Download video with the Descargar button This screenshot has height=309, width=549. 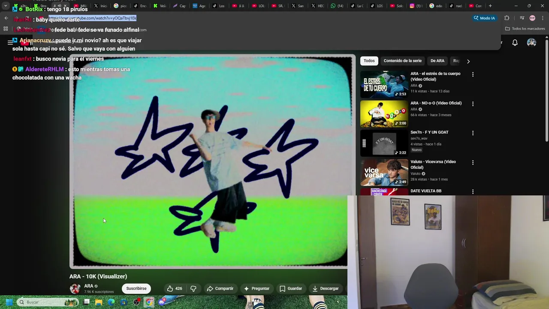click(x=325, y=288)
